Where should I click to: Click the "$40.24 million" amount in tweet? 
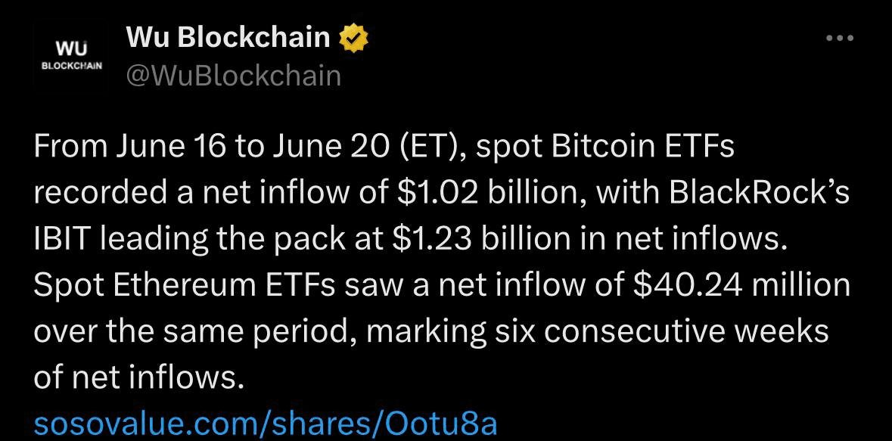[x=741, y=286]
